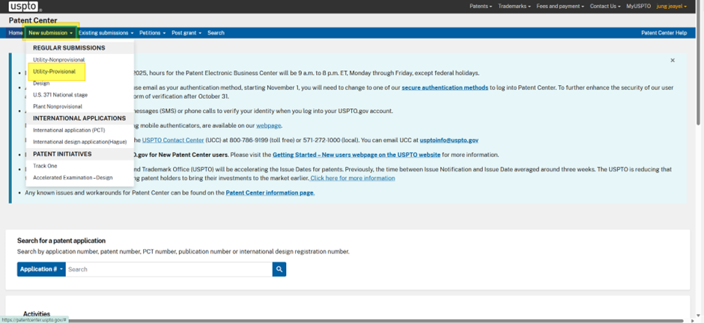Pick U.S. 371 National stage
This screenshot has width=704, height=323.
(x=60, y=95)
